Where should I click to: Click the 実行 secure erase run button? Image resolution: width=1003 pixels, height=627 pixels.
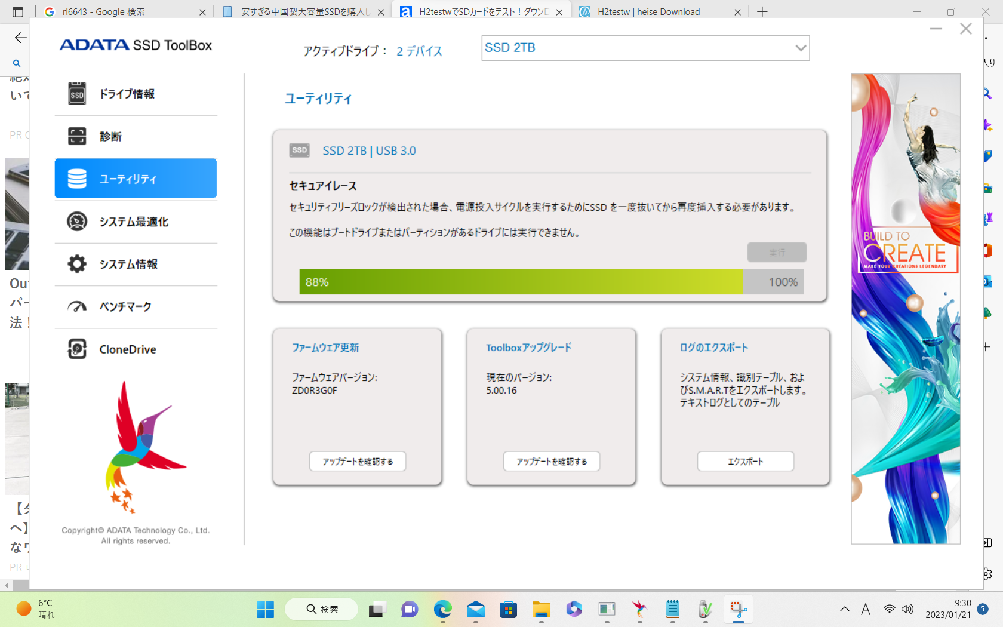[x=777, y=252]
